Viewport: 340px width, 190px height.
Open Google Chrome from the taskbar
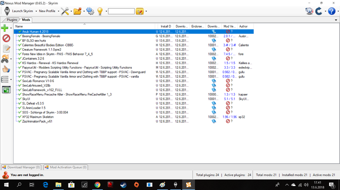[x=97, y=185]
